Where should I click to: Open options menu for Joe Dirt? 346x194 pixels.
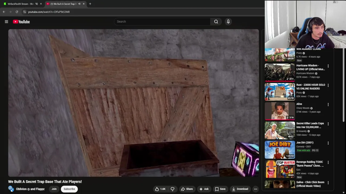pyautogui.click(x=328, y=143)
